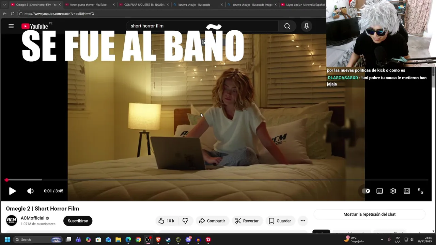Start voice search with the microphone icon
Screen dimensions: 436x245
(x=307, y=26)
